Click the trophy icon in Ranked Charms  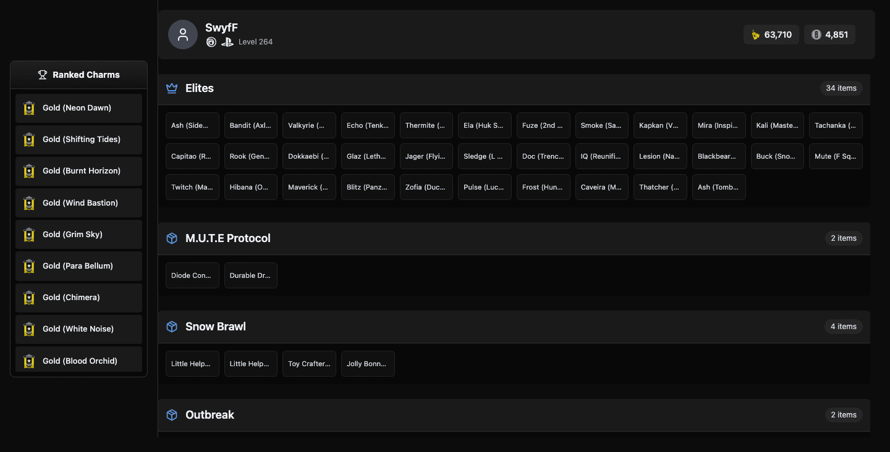(43, 75)
